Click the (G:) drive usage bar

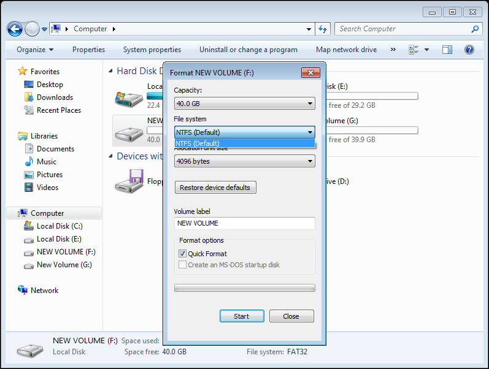pyautogui.click(x=372, y=131)
